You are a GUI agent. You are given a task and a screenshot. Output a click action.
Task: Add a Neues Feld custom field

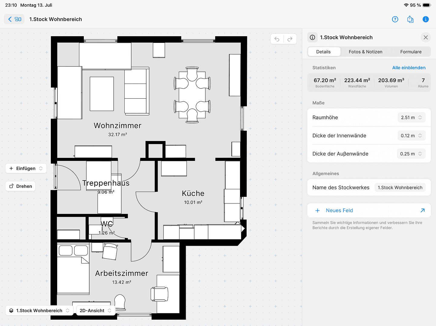click(x=369, y=210)
